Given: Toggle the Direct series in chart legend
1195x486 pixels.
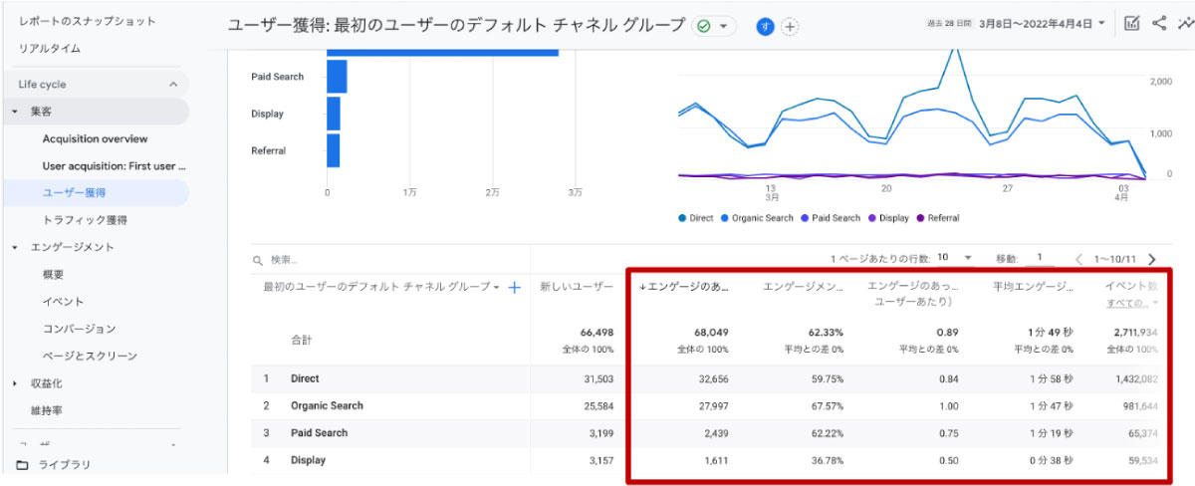Looking at the screenshot, I should coord(696,217).
